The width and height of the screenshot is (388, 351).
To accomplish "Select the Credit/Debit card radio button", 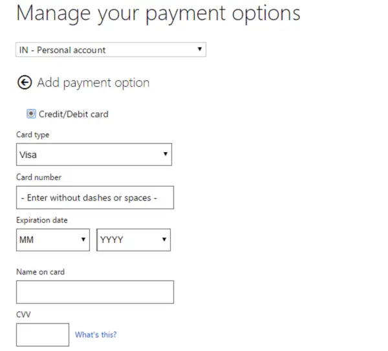I will click(31, 114).
